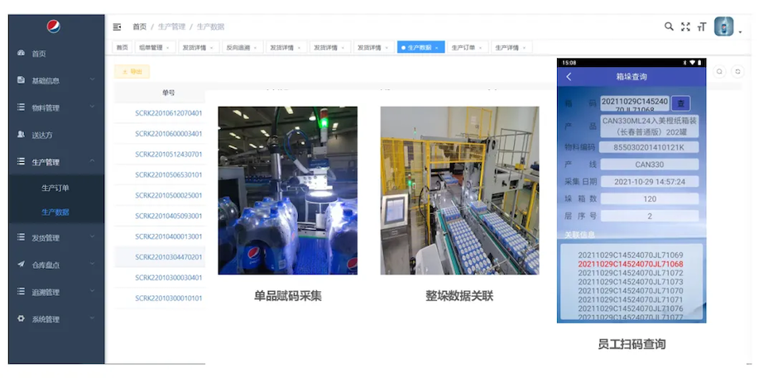This screenshot has width=773, height=382.
Task: Toggle fullscreen mode icon
Action: 685,26
